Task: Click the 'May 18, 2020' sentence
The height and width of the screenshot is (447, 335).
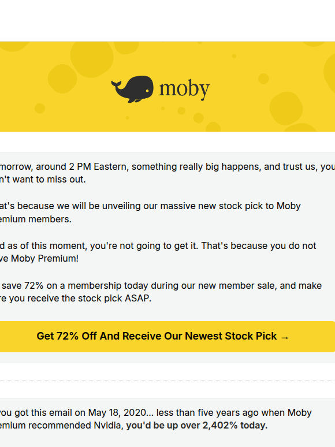Action: click(156, 412)
